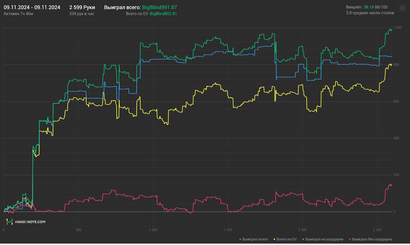Open the graph settings gear icon
Viewport: 410px width, 245px height.
click(x=402, y=8)
